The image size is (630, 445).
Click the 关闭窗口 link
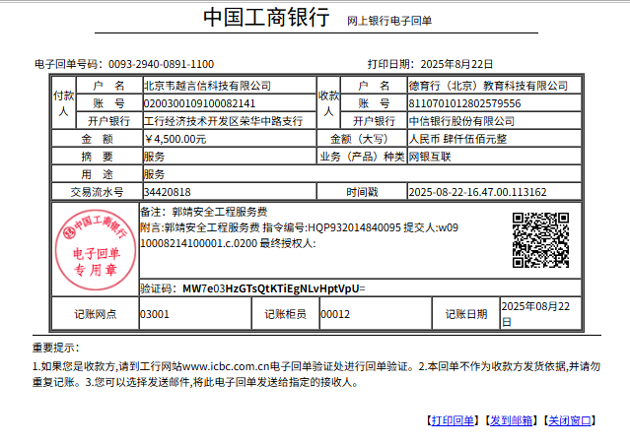tap(570, 420)
